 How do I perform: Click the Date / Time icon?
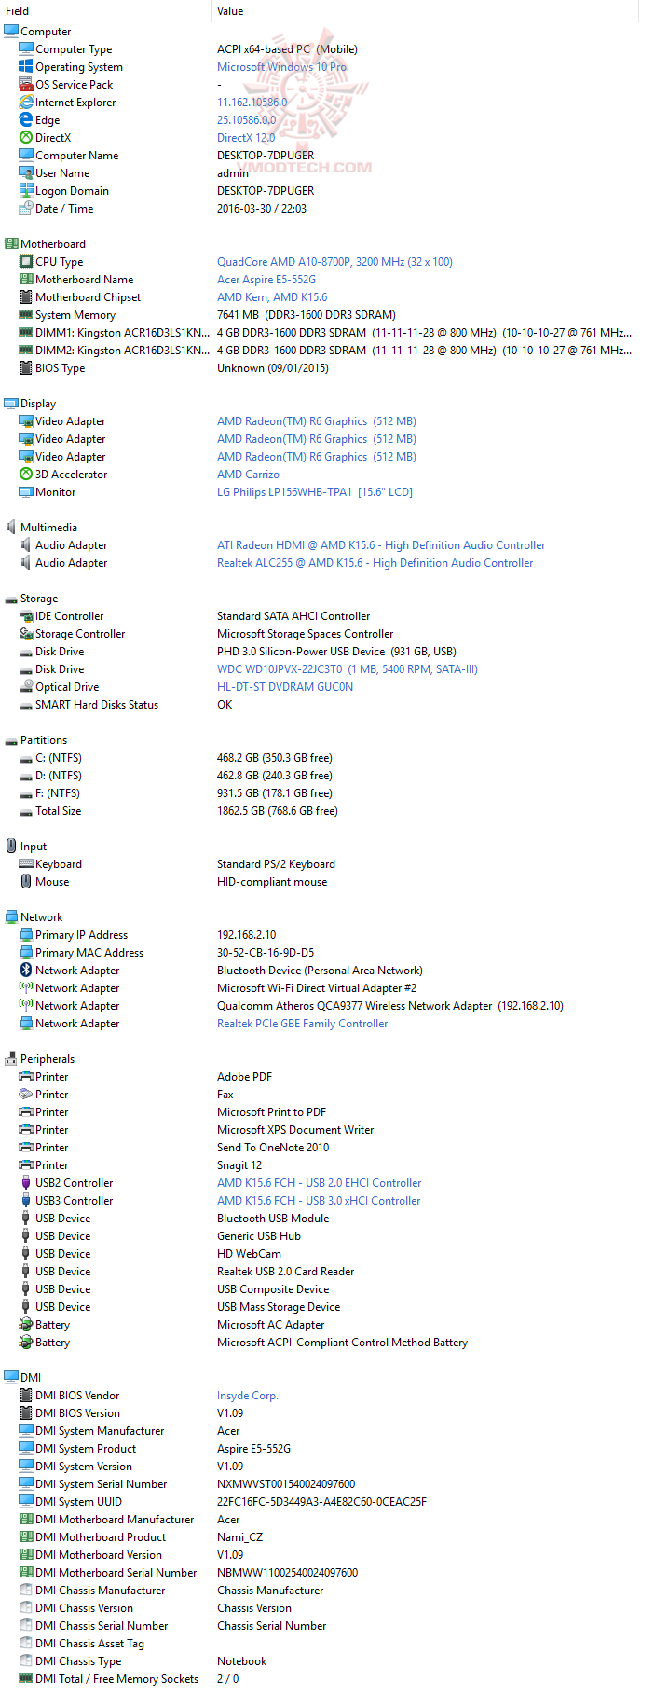26,208
